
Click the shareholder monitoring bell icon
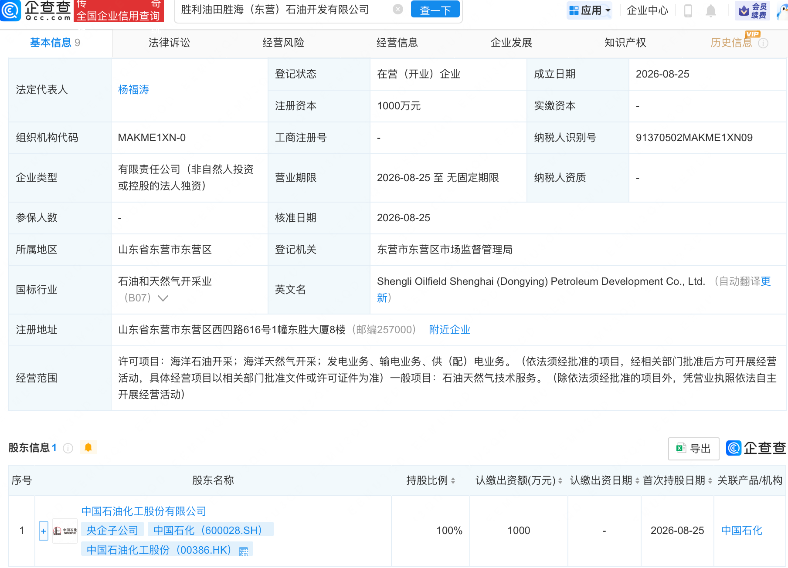click(x=88, y=447)
